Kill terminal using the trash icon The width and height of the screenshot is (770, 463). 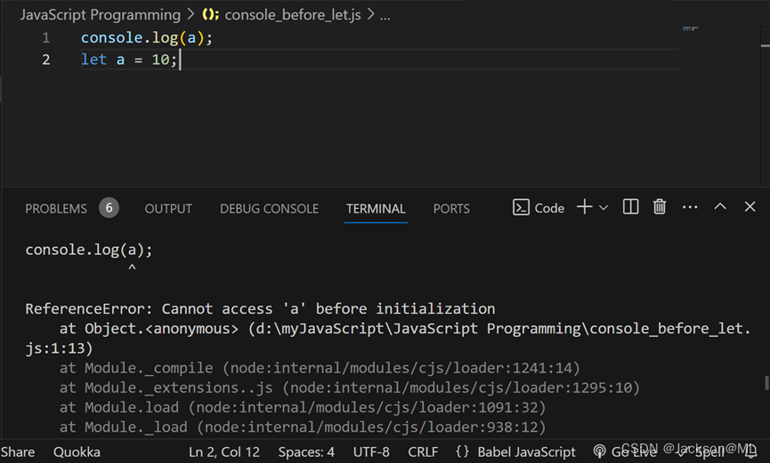(660, 207)
